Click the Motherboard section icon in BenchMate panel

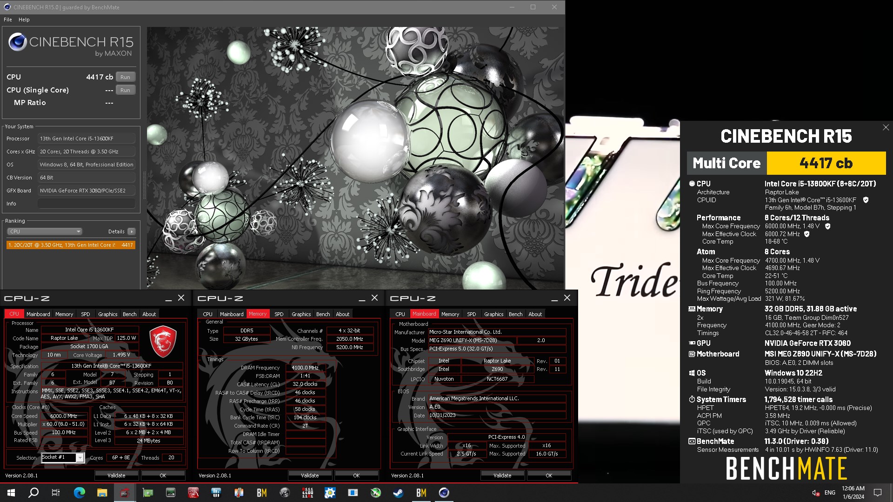click(692, 354)
